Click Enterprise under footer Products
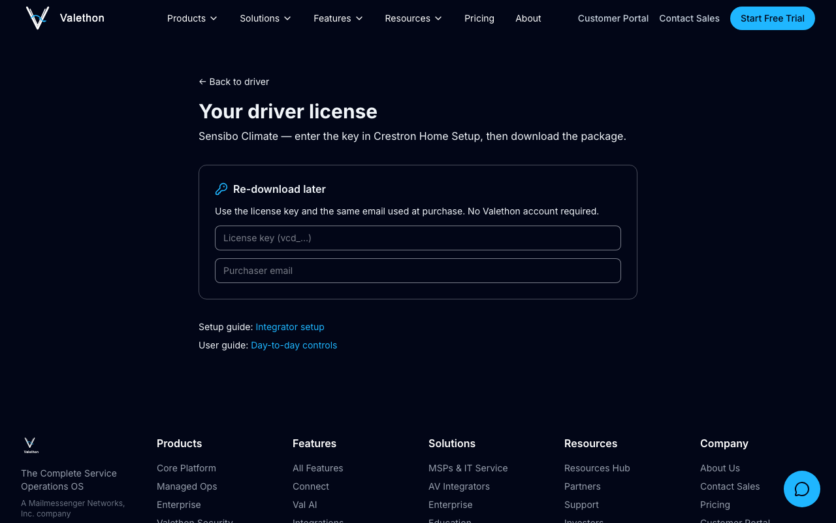This screenshot has height=523, width=836. (x=179, y=505)
